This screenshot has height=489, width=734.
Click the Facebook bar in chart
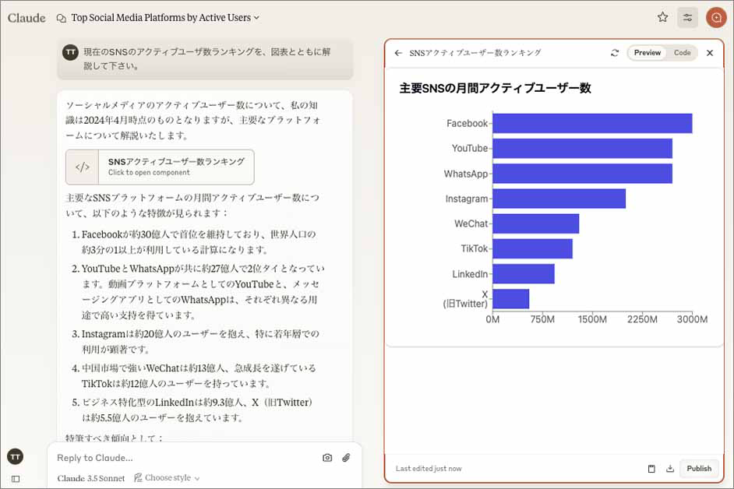592,123
